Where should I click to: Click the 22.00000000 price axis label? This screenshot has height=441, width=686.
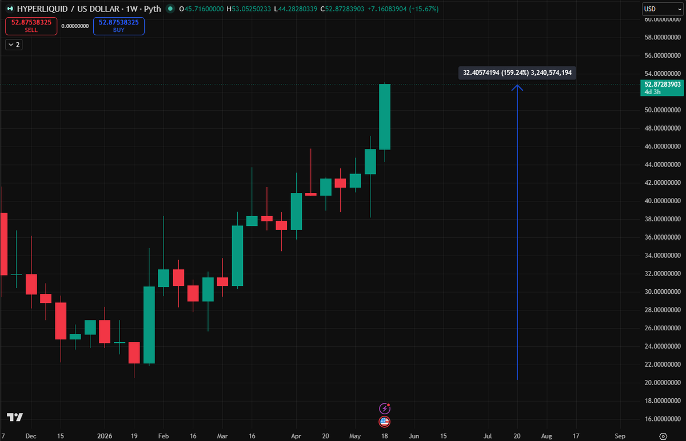tap(663, 365)
